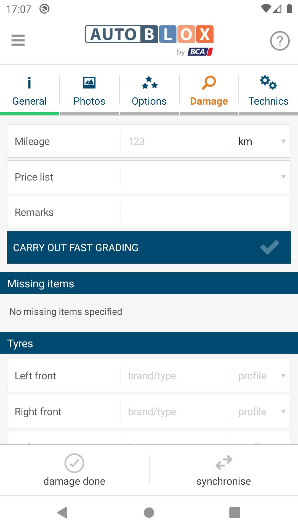Toggle the damage done checkmark
Viewport: 298px width, 530px height.
tap(74, 463)
